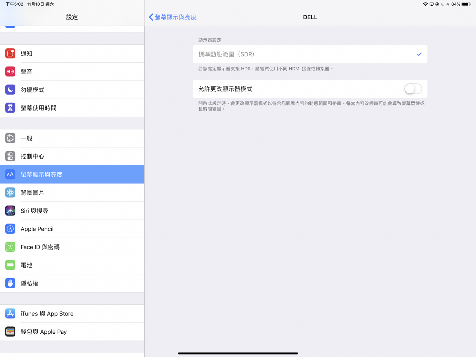Select 螢幕顯示與亮度 in sidebar
This screenshot has width=476, height=357.
coord(72,174)
